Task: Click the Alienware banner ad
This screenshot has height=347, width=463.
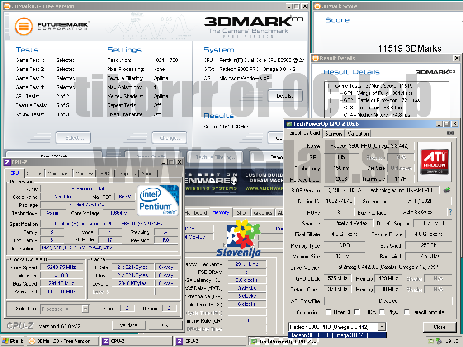Action: 234,183
